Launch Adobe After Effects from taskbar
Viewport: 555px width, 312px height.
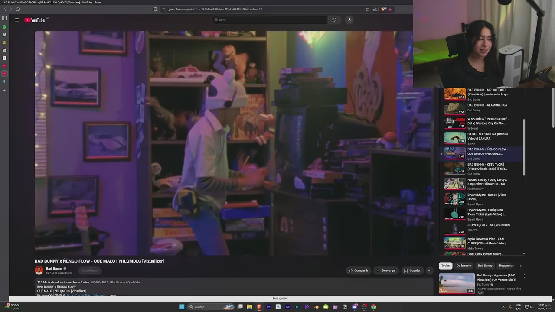point(287,307)
